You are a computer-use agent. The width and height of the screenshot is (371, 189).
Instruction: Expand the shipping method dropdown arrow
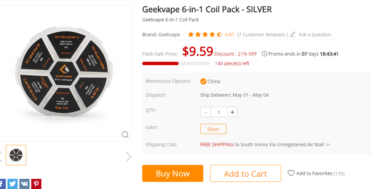click(x=328, y=145)
